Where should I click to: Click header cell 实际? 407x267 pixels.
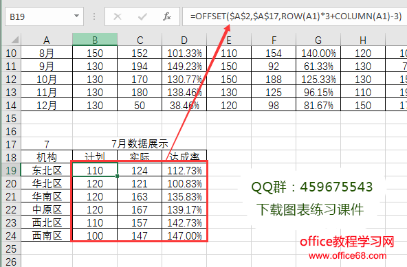(x=140, y=156)
